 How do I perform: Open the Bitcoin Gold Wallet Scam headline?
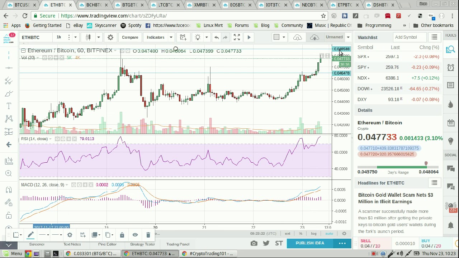[x=395, y=198]
